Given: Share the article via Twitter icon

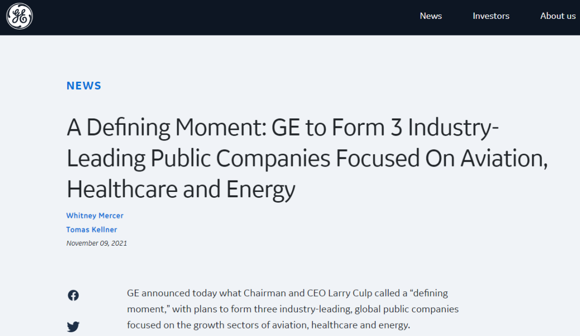Looking at the screenshot, I should [73, 326].
